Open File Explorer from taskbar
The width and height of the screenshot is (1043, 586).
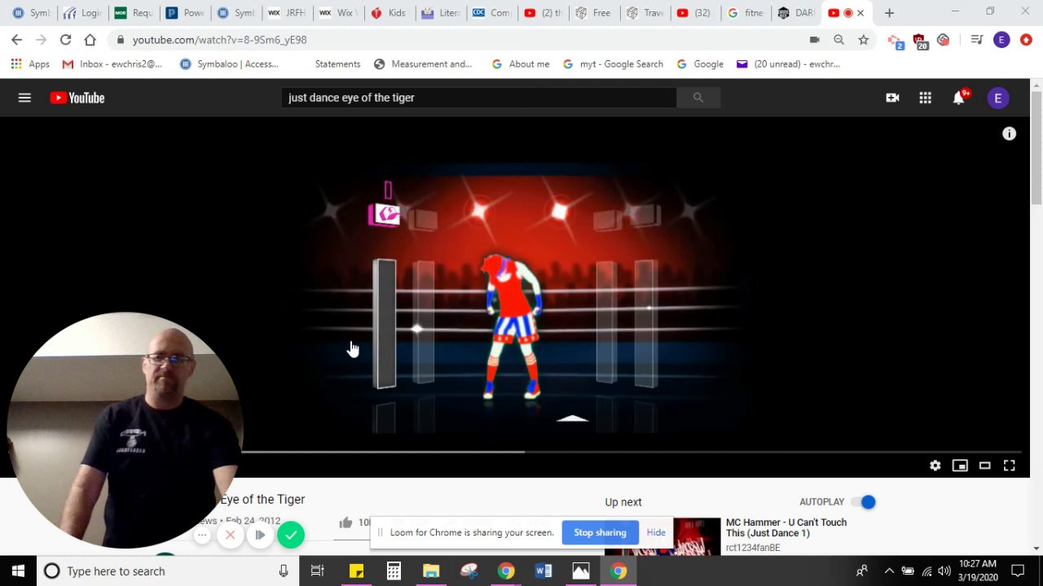point(431,571)
